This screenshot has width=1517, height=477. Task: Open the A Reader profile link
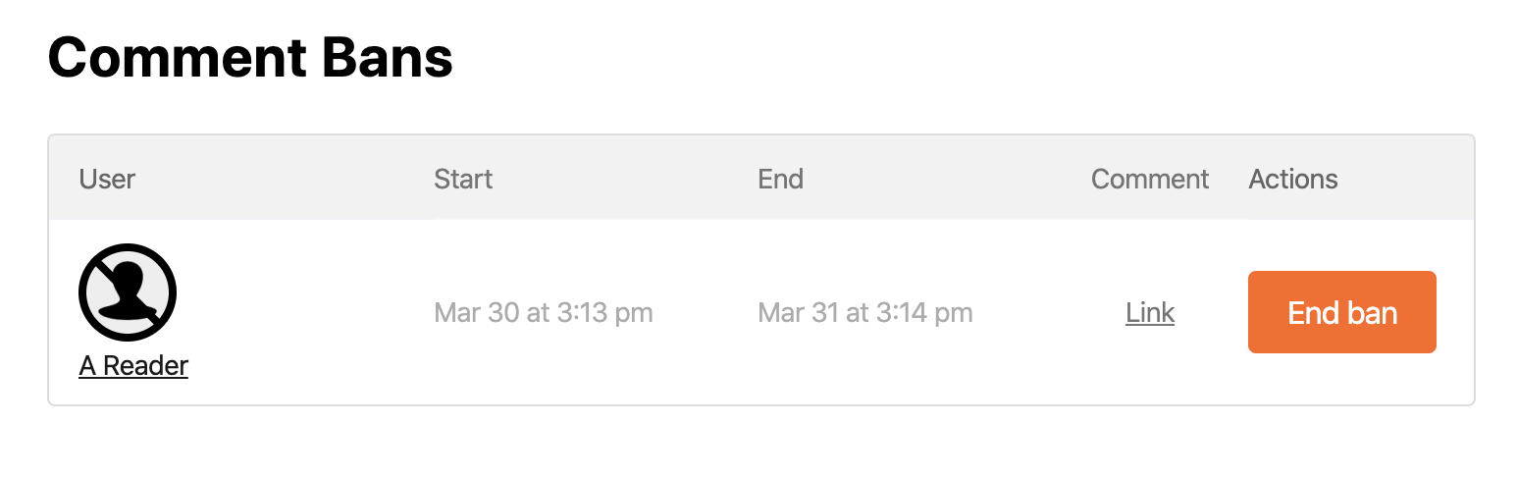133,366
